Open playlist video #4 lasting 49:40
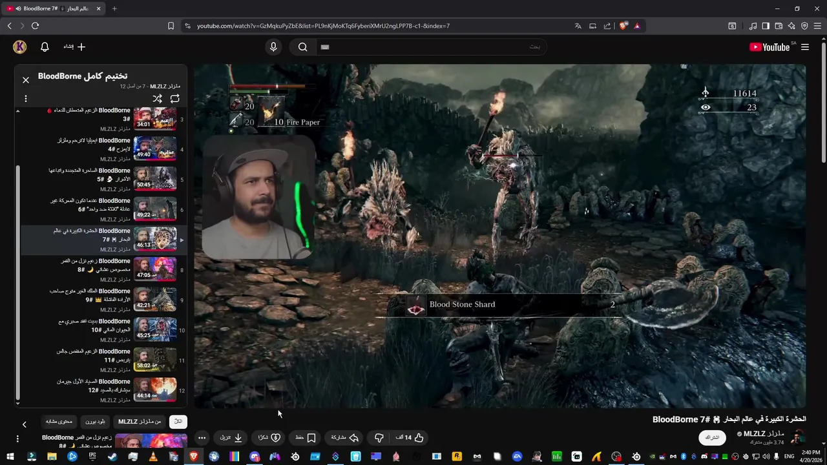Viewport: 827px width, 465px height. [x=155, y=149]
